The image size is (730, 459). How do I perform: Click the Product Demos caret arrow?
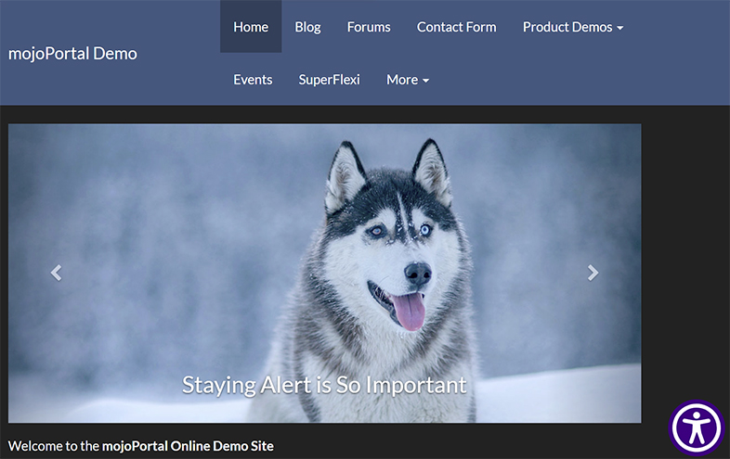click(619, 28)
